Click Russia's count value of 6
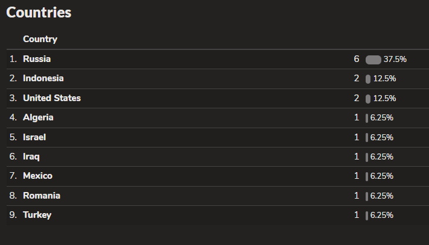This screenshot has width=429, height=245. click(357, 59)
